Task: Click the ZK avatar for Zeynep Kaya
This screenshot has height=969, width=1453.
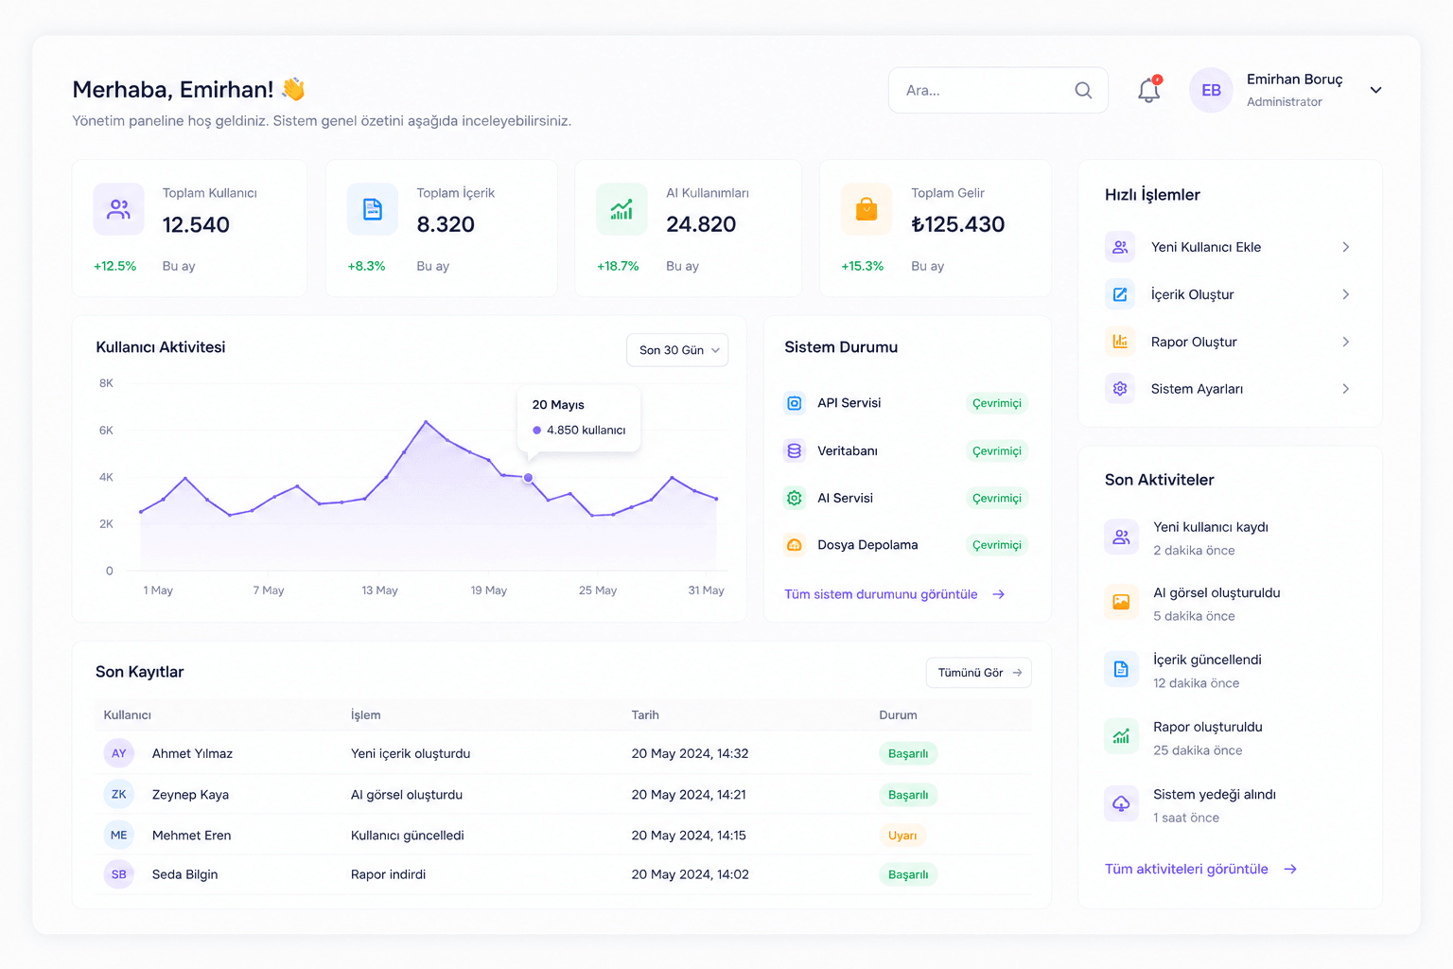Action: 118,794
